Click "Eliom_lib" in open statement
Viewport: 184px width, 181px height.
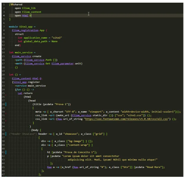coord(29,8)
